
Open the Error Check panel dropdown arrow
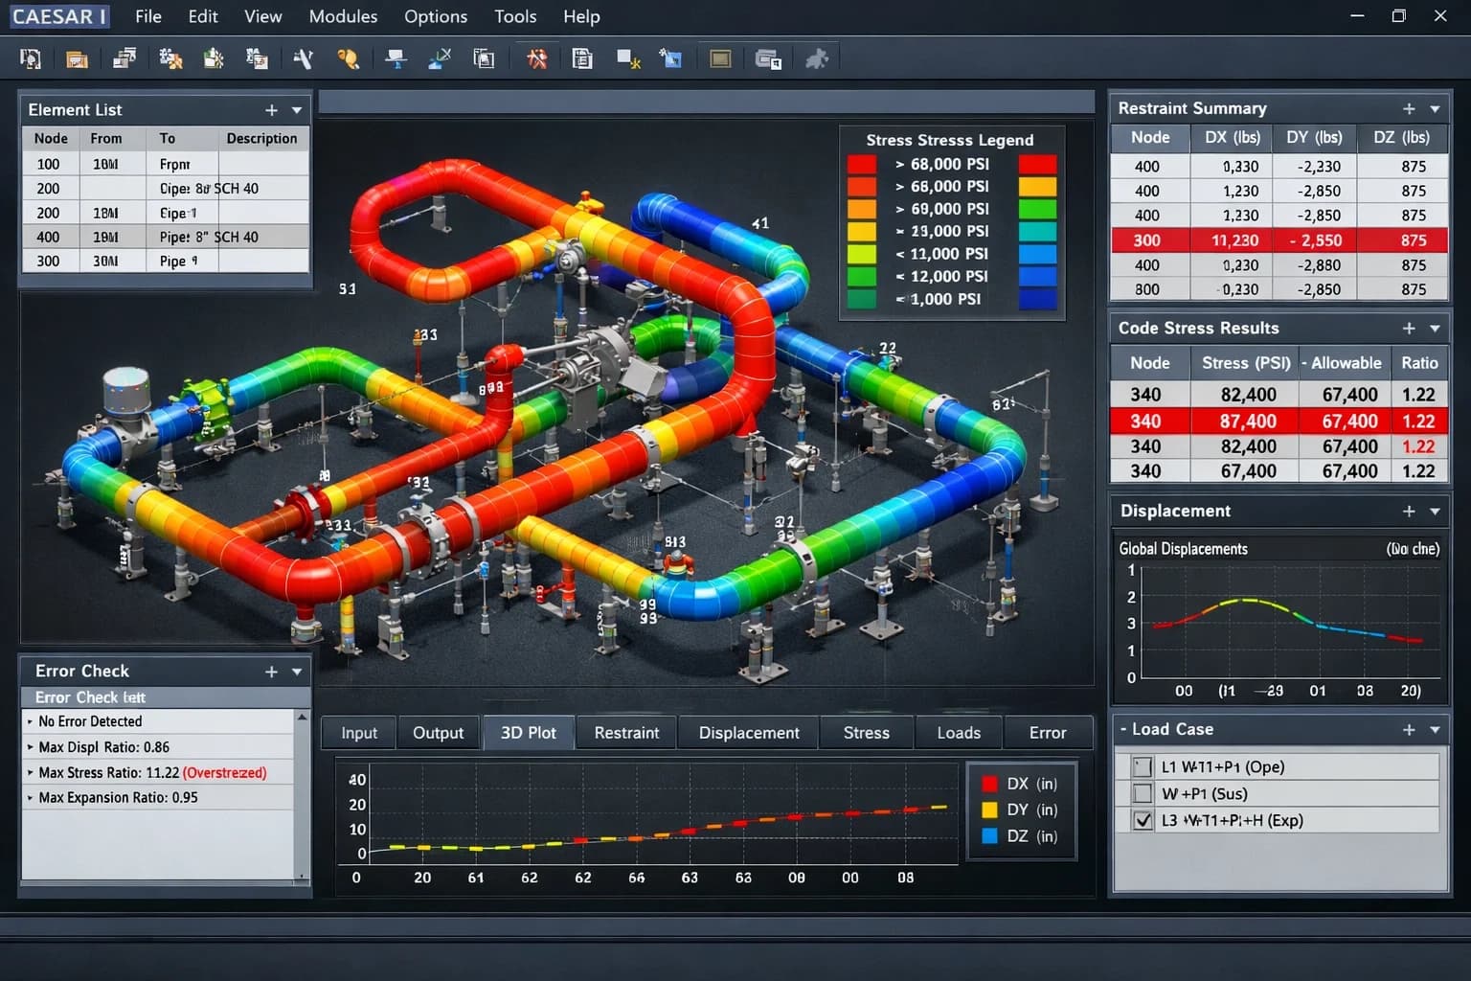pos(297,672)
